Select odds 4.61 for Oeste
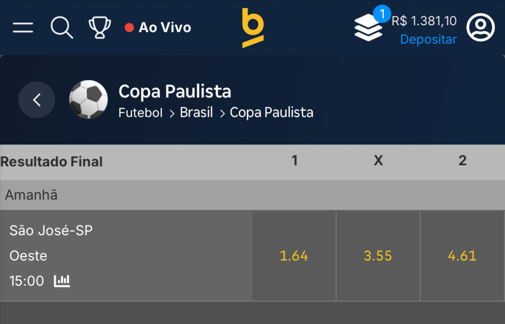 click(x=462, y=256)
